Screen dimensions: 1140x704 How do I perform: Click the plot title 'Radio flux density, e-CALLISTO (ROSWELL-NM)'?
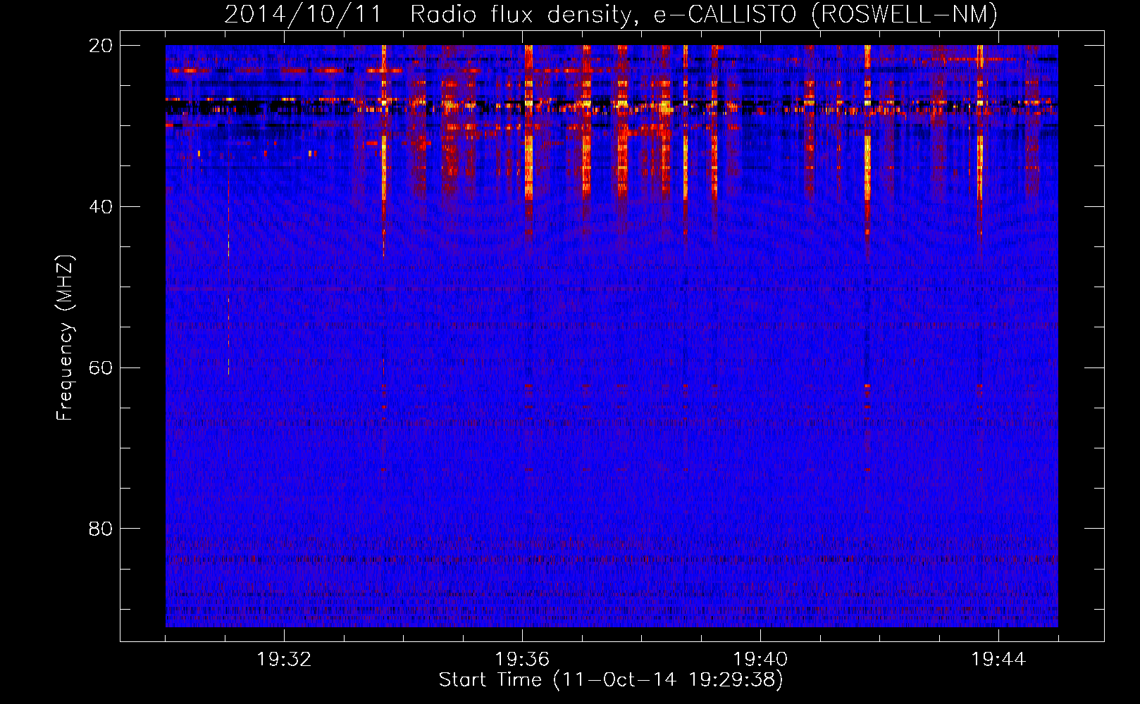coord(704,14)
